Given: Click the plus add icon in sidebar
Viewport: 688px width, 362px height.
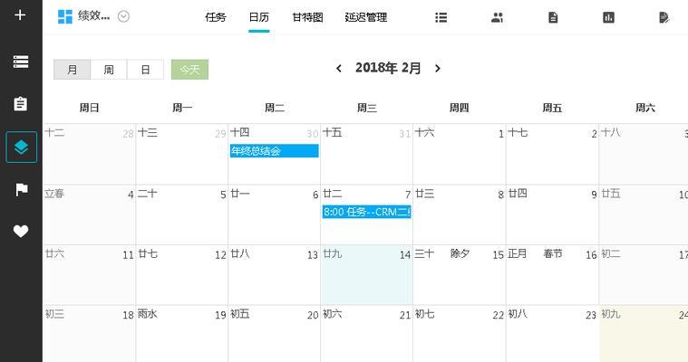Looking at the screenshot, I should click(21, 15).
